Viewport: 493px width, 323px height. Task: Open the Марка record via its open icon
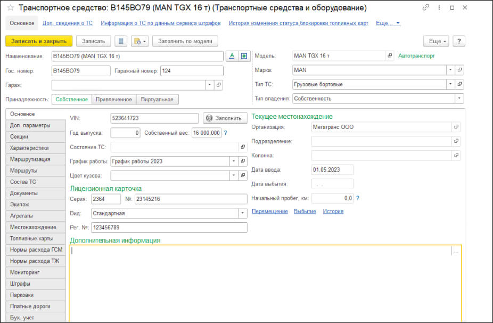point(459,70)
